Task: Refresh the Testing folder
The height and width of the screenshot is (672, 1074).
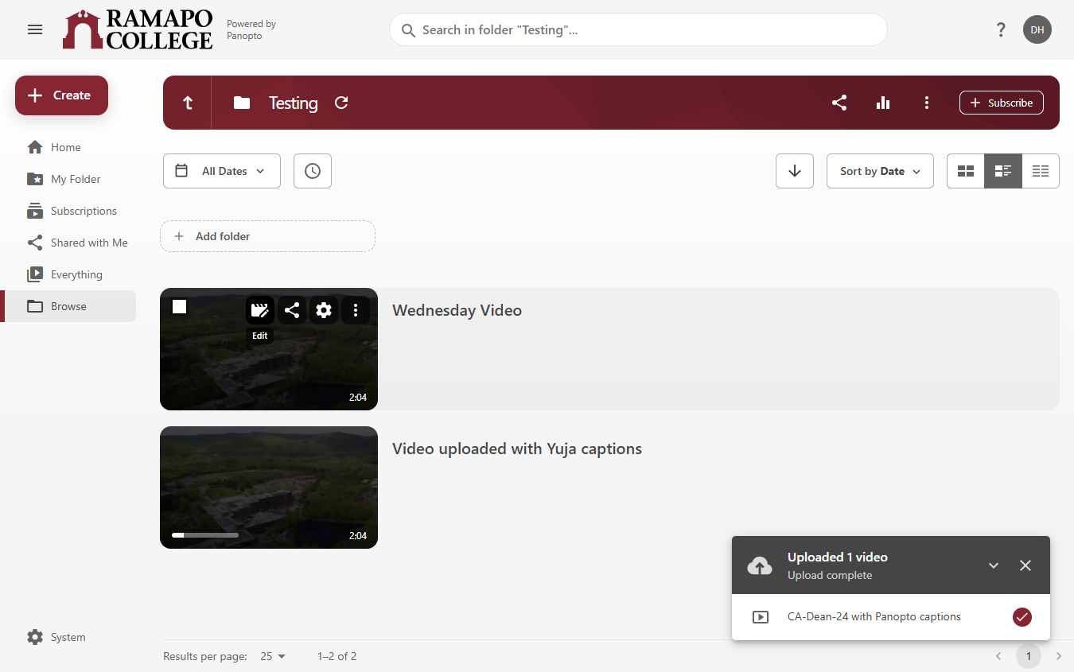Action: pyautogui.click(x=341, y=103)
